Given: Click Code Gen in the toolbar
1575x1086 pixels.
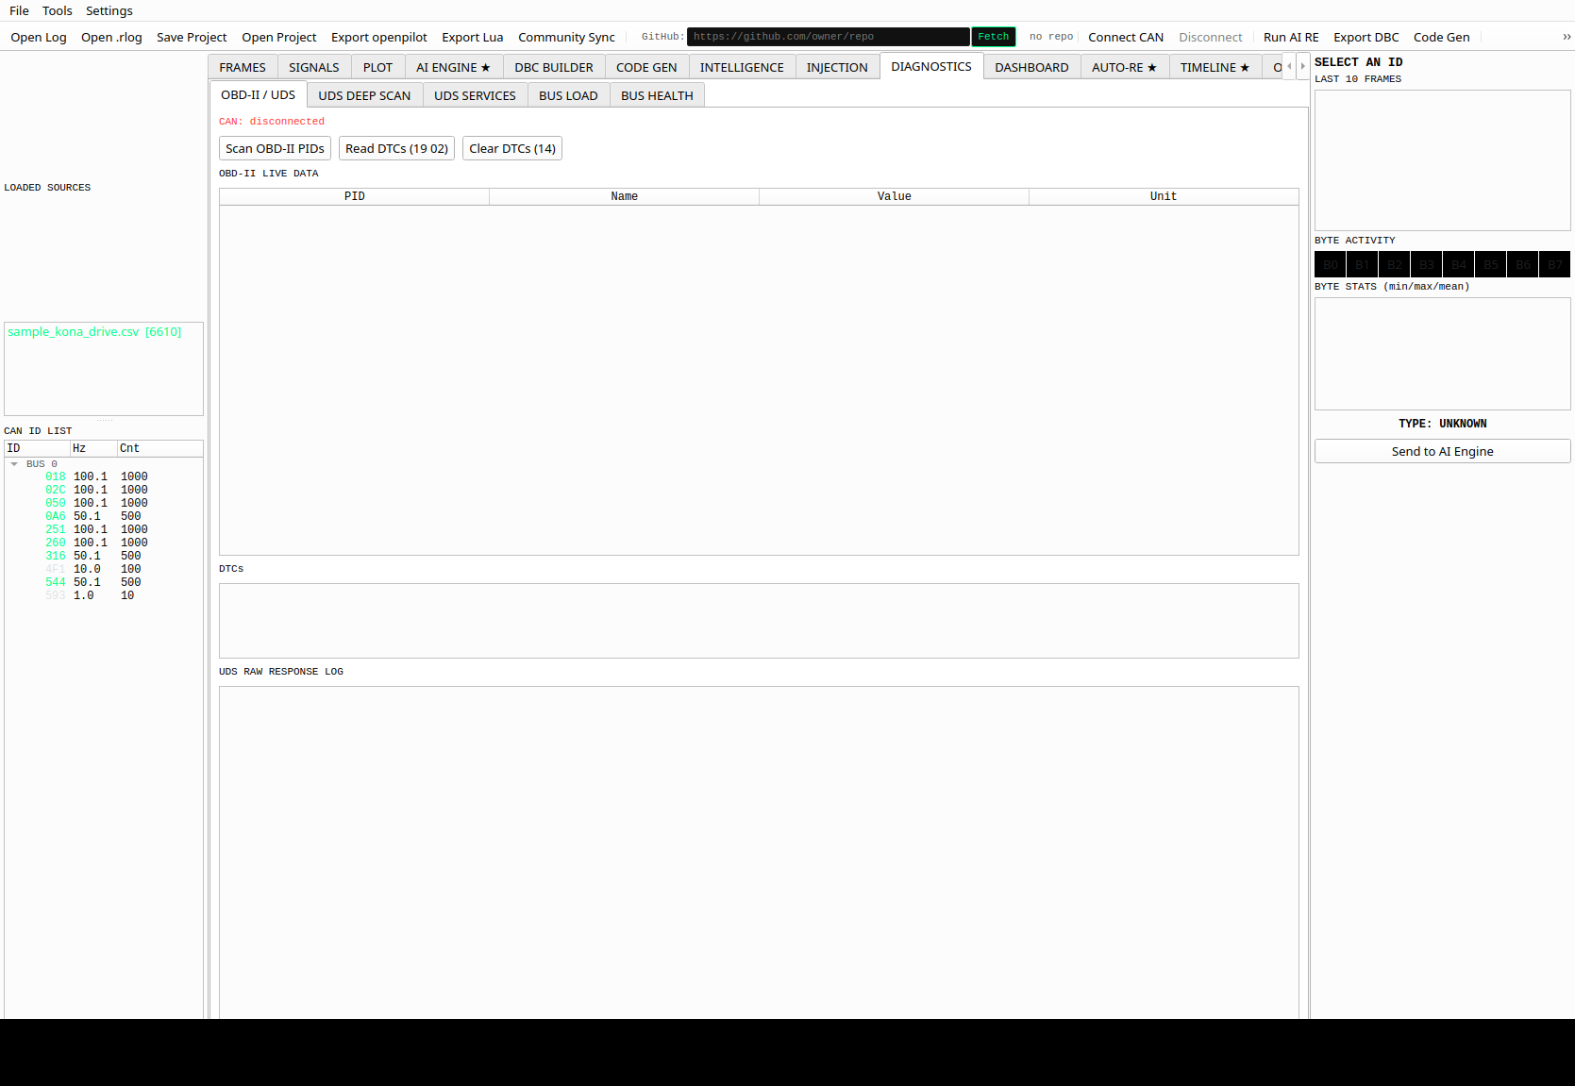Looking at the screenshot, I should point(1442,37).
